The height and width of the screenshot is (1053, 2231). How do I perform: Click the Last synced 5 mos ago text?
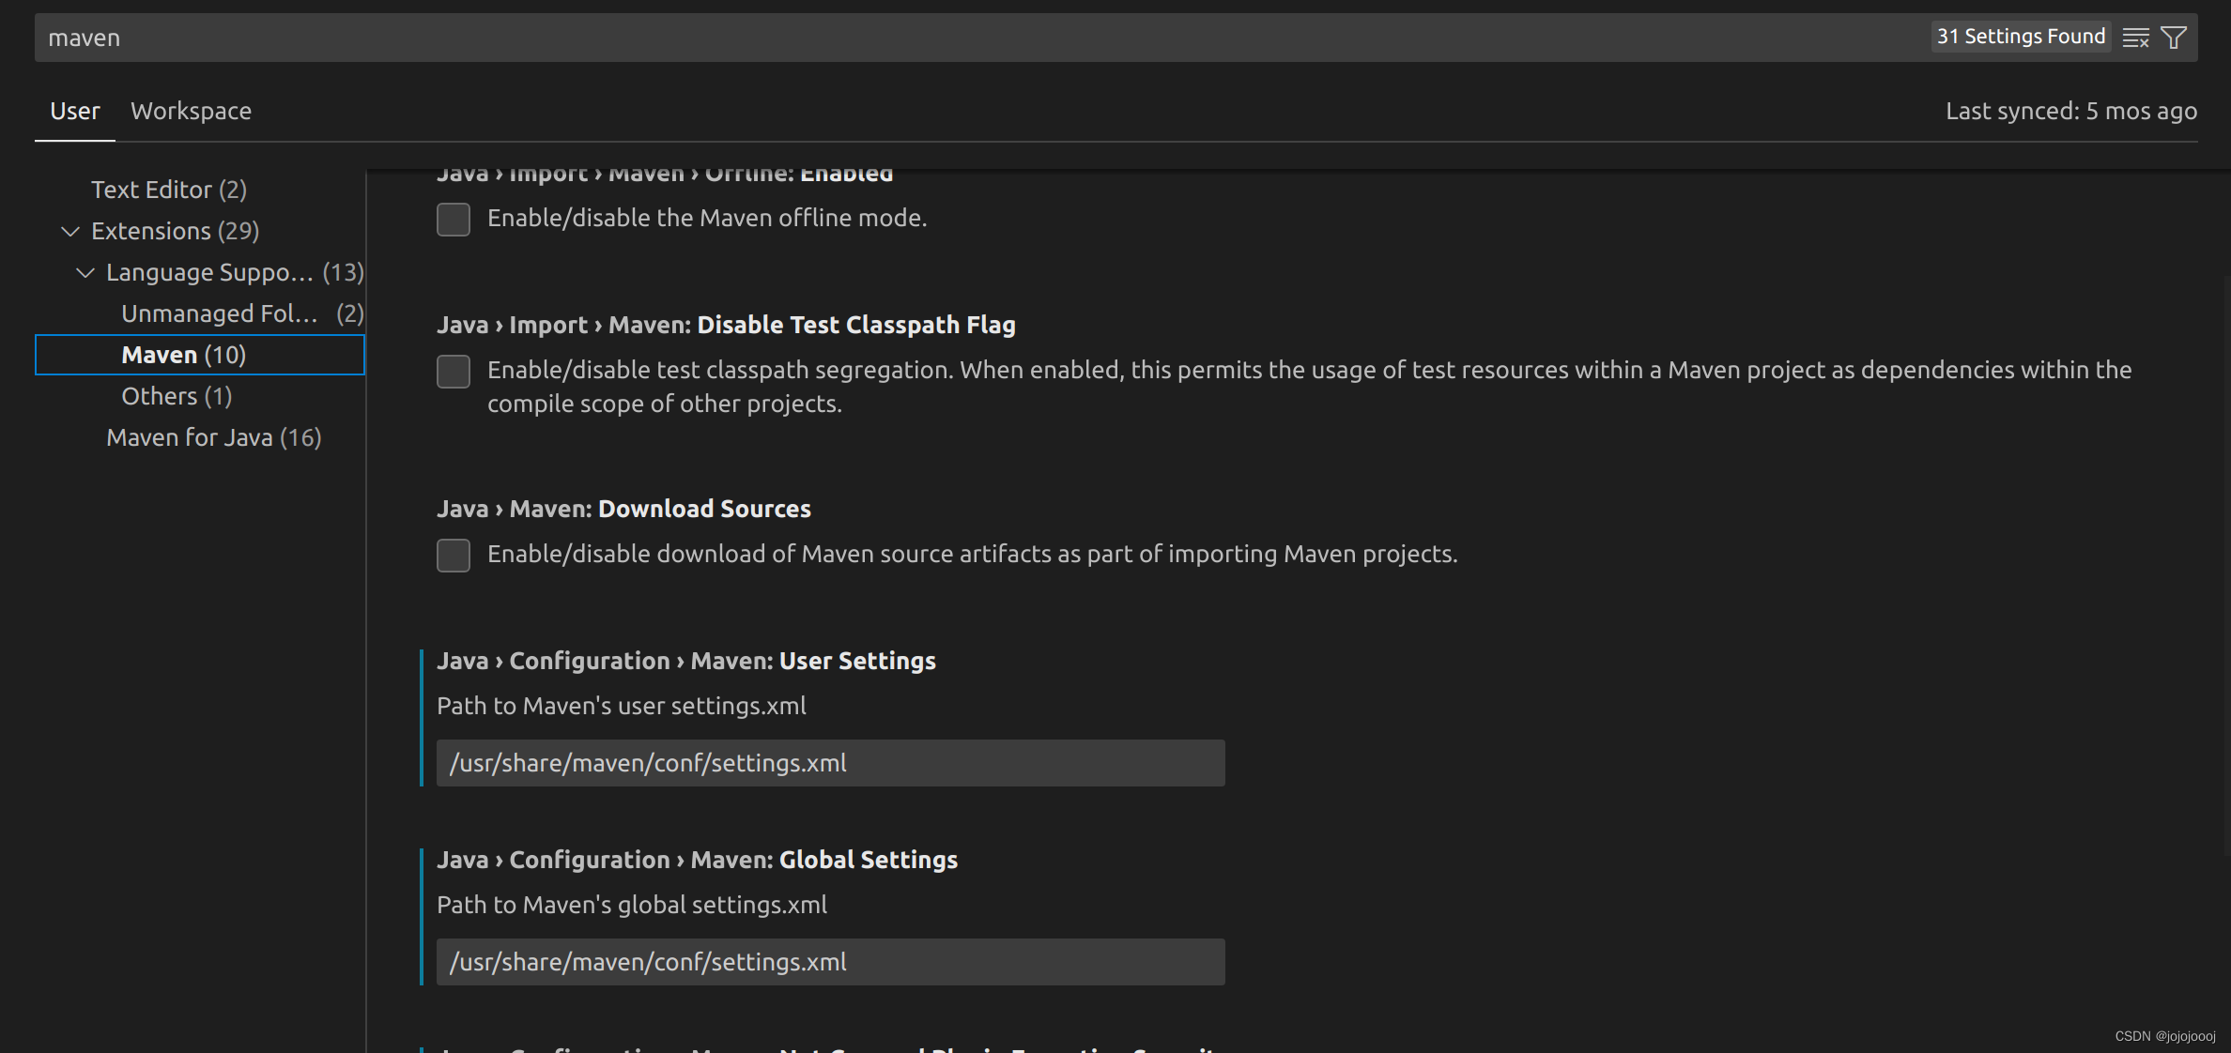point(2071,111)
